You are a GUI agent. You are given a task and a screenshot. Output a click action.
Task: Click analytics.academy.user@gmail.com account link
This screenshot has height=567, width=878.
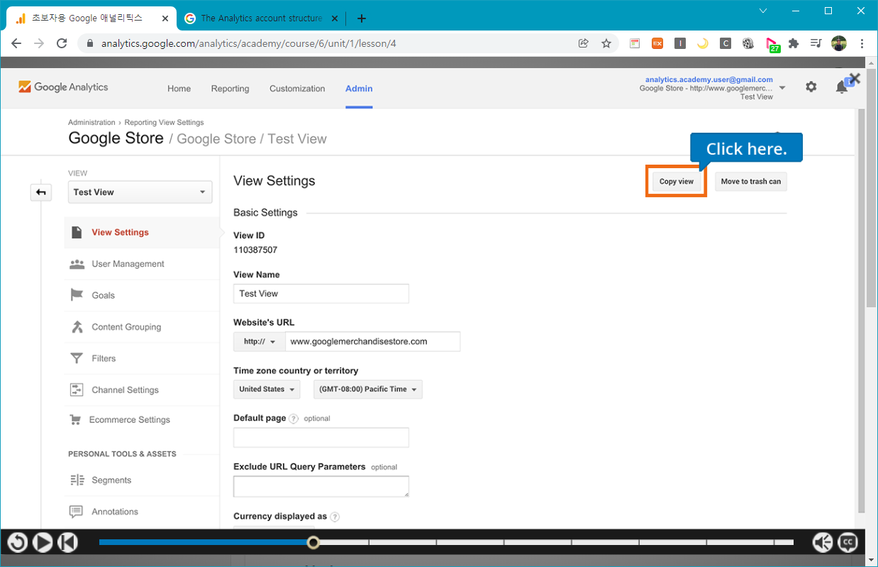[708, 79]
